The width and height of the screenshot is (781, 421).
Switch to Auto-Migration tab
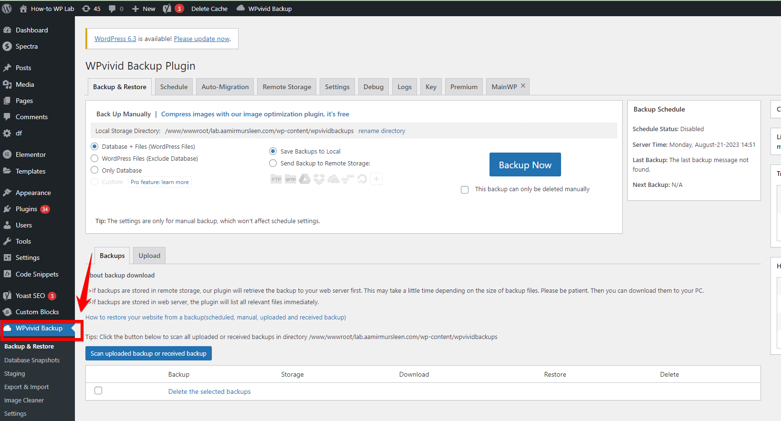click(x=225, y=87)
